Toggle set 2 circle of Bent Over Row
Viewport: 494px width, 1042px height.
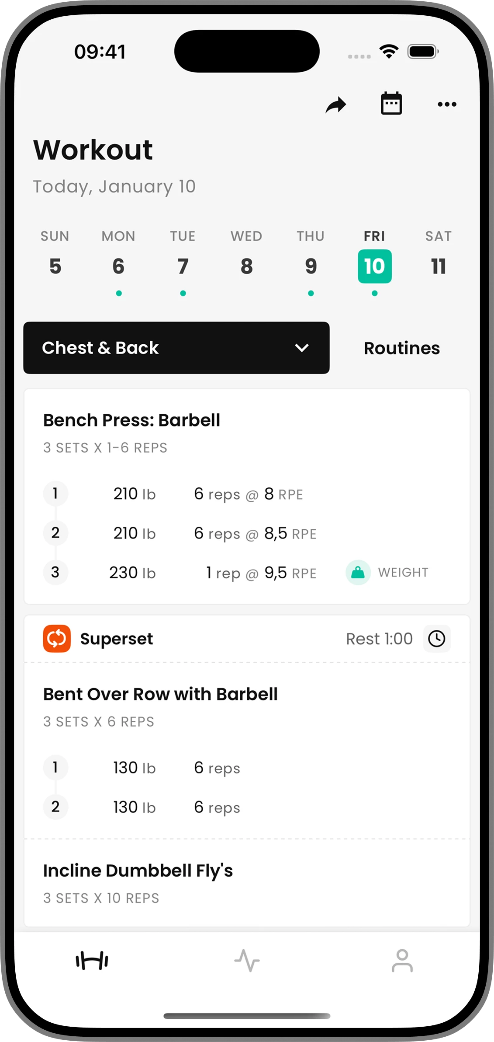tap(55, 807)
